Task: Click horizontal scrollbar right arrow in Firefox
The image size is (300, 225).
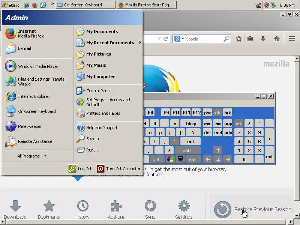Action: tap(291, 222)
